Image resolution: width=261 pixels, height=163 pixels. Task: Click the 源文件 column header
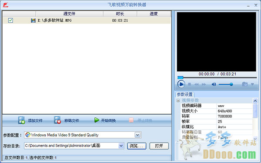(70, 14)
